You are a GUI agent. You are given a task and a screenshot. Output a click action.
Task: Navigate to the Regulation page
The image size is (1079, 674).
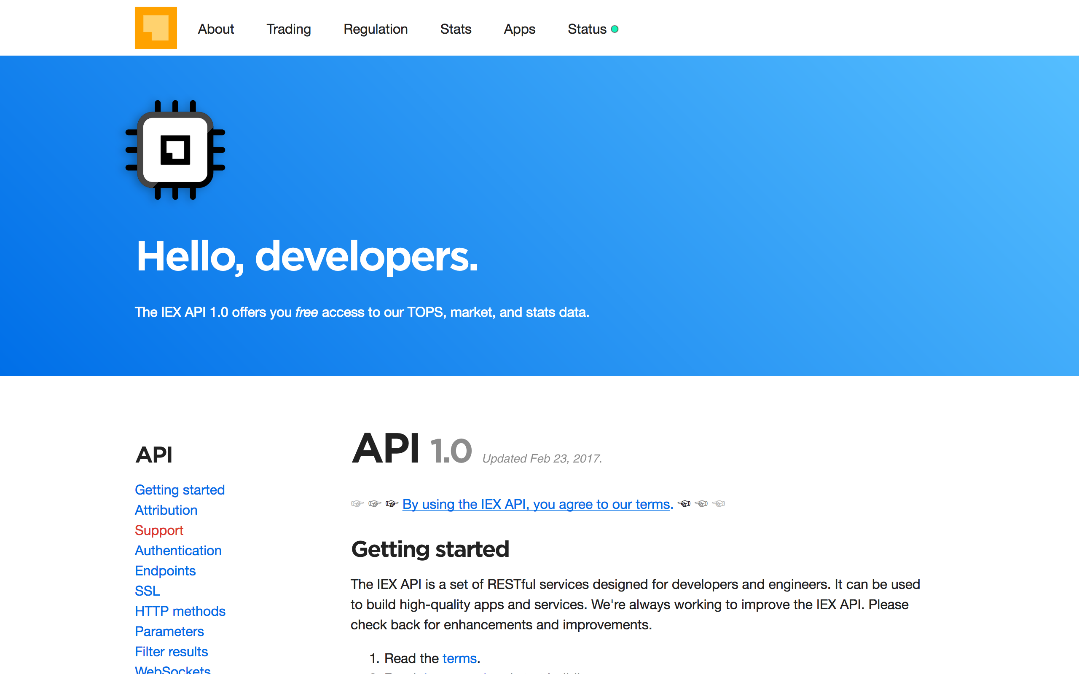(x=376, y=29)
